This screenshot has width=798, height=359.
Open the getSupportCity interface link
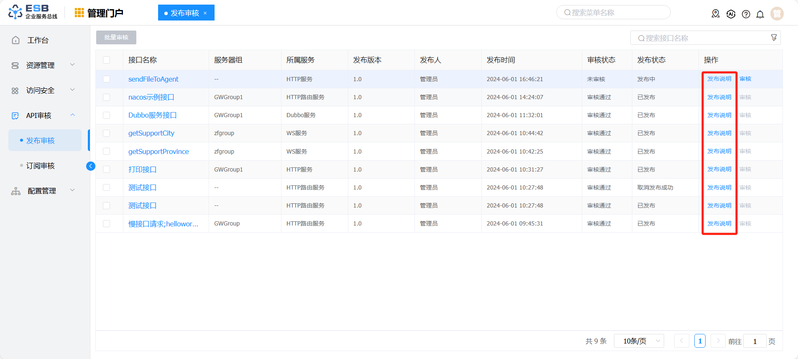151,133
